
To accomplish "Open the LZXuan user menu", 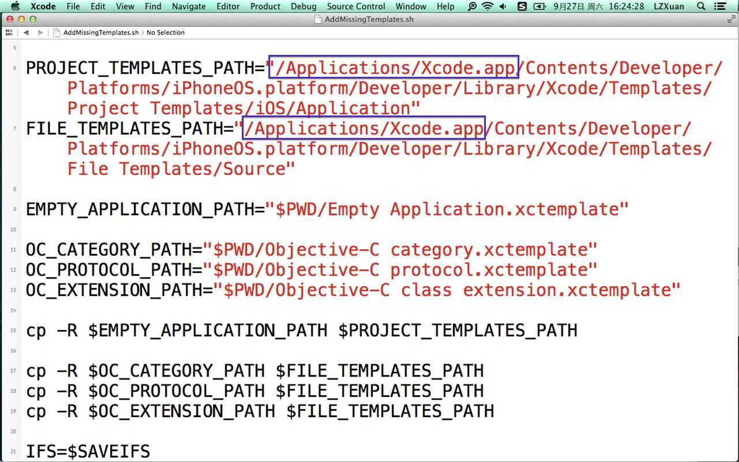I will (x=669, y=6).
